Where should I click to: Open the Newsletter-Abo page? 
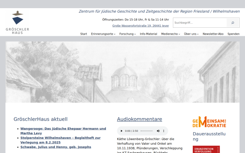pyautogui.click(x=213, y=34)
